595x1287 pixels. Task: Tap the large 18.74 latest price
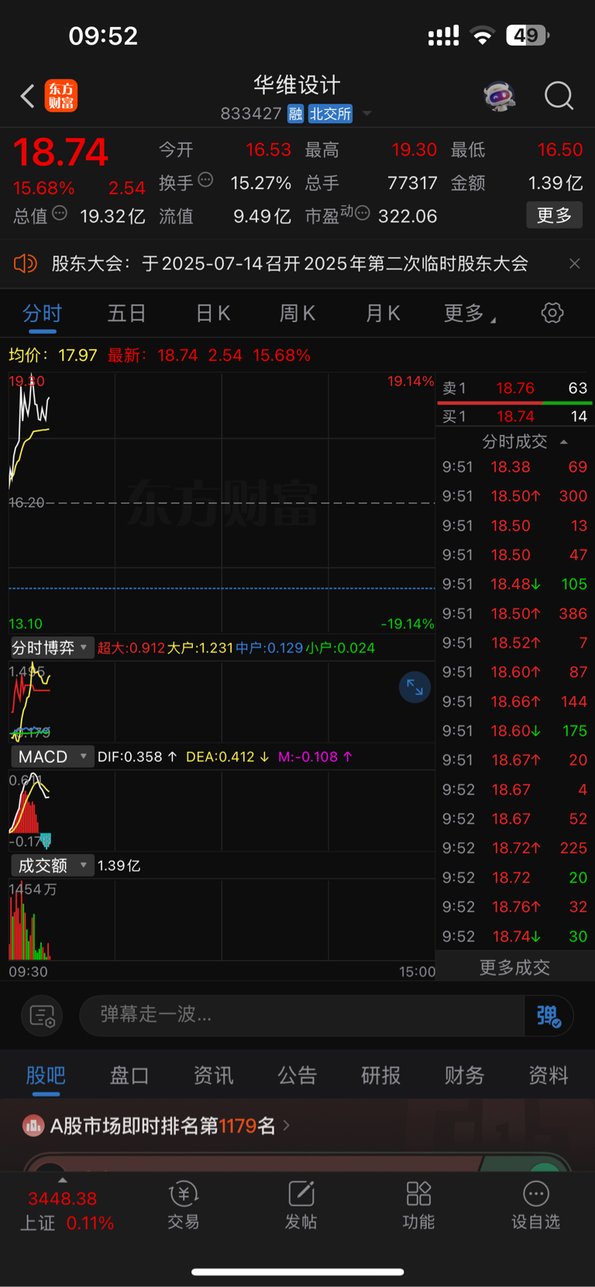60,152
